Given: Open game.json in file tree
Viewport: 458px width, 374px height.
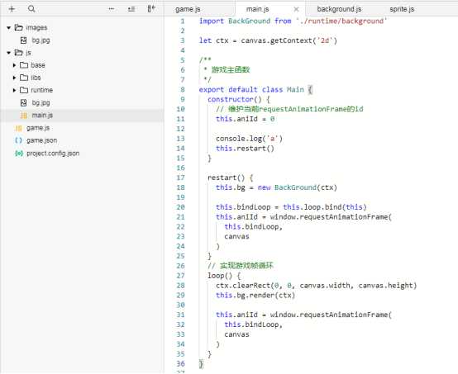Looking at the screenshot, I should click(x=41, y=140).
